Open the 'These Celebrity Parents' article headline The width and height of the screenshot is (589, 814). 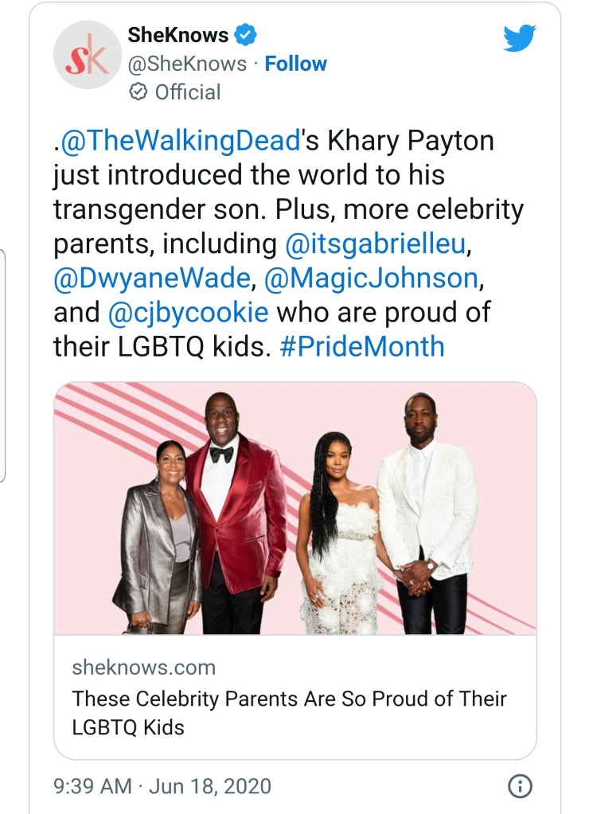[x=288, y=711]
